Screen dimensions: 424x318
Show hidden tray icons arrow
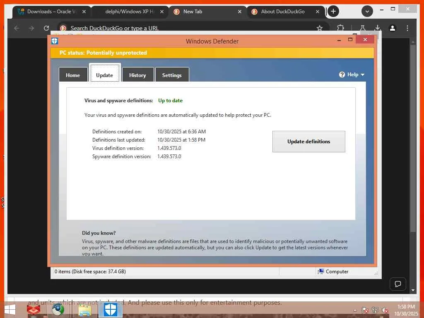pyautogui.click(x=355, y=311)
